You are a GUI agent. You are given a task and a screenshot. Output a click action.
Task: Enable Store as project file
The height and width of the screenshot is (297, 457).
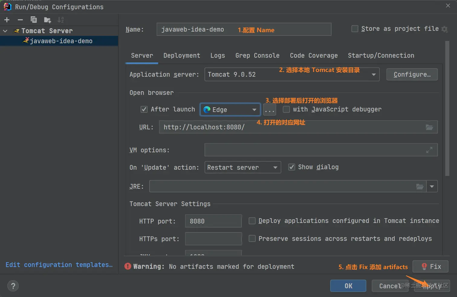coord(355,29)
